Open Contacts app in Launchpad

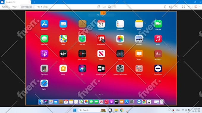click(82, 24)
